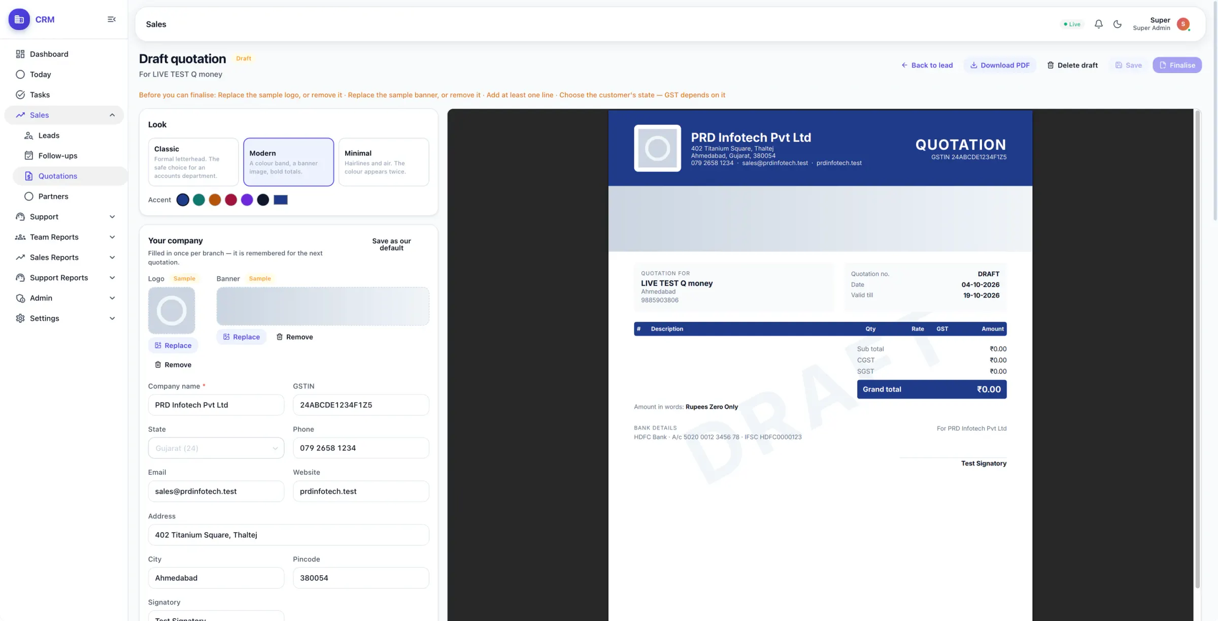The image size is (1218, 621).
Task: Click the Save button
Action: pos(1128,65)
